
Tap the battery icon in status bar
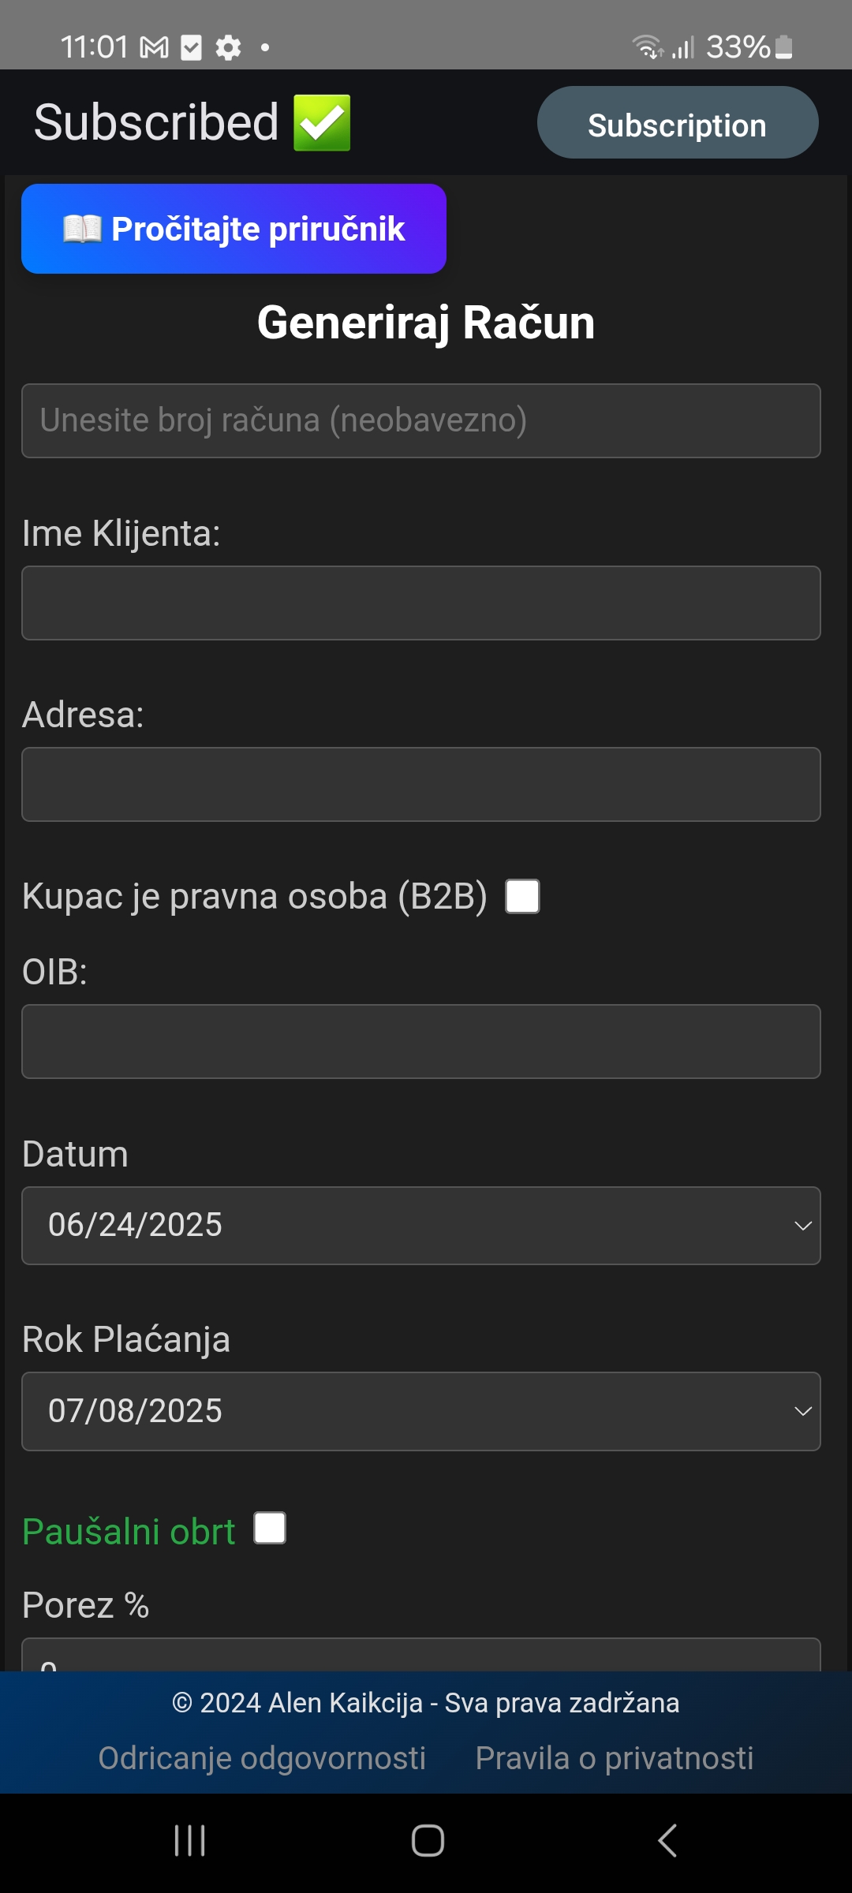pyautogui.click(x=783, y=47)
